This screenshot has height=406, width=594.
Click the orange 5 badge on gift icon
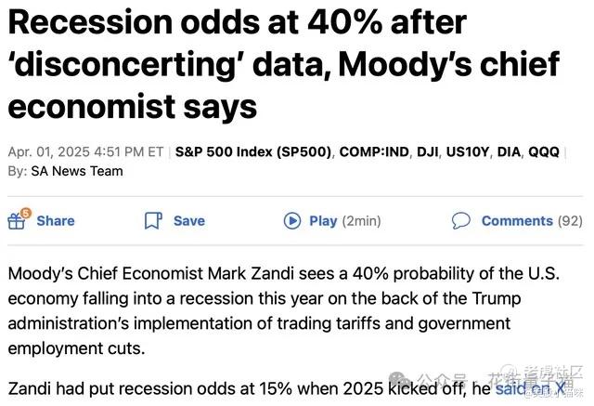point(26,214)
